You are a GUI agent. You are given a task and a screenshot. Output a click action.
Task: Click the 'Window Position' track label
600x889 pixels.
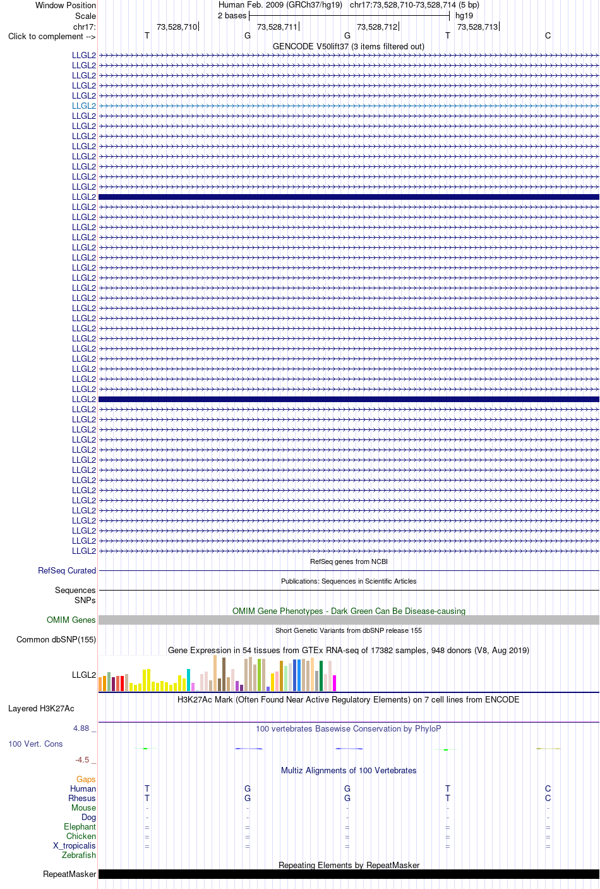(x=66, y=5)
